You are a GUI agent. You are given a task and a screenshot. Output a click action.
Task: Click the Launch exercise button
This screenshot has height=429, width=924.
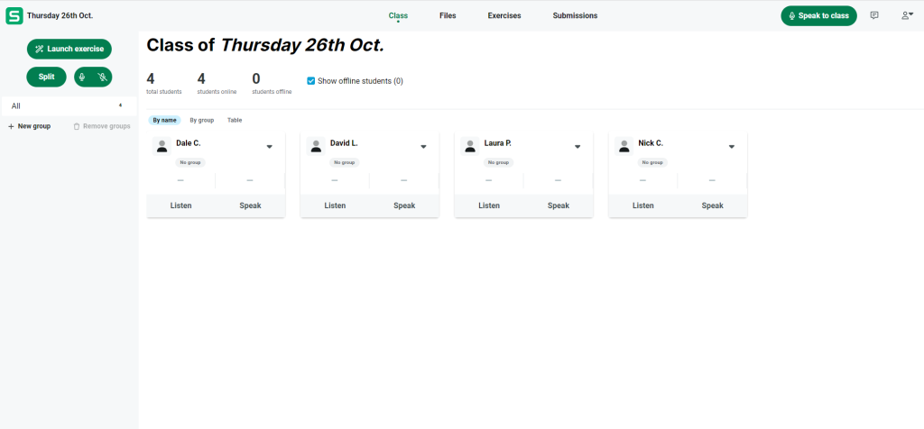pyautogui.click(x=69, y=49)
